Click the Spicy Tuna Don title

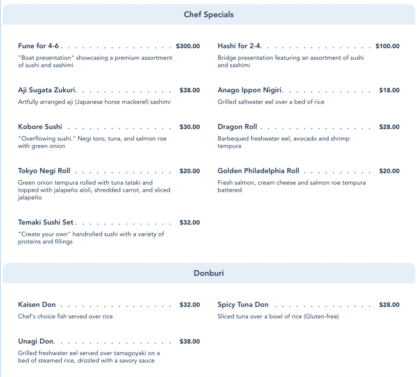(x=243, y=305)
